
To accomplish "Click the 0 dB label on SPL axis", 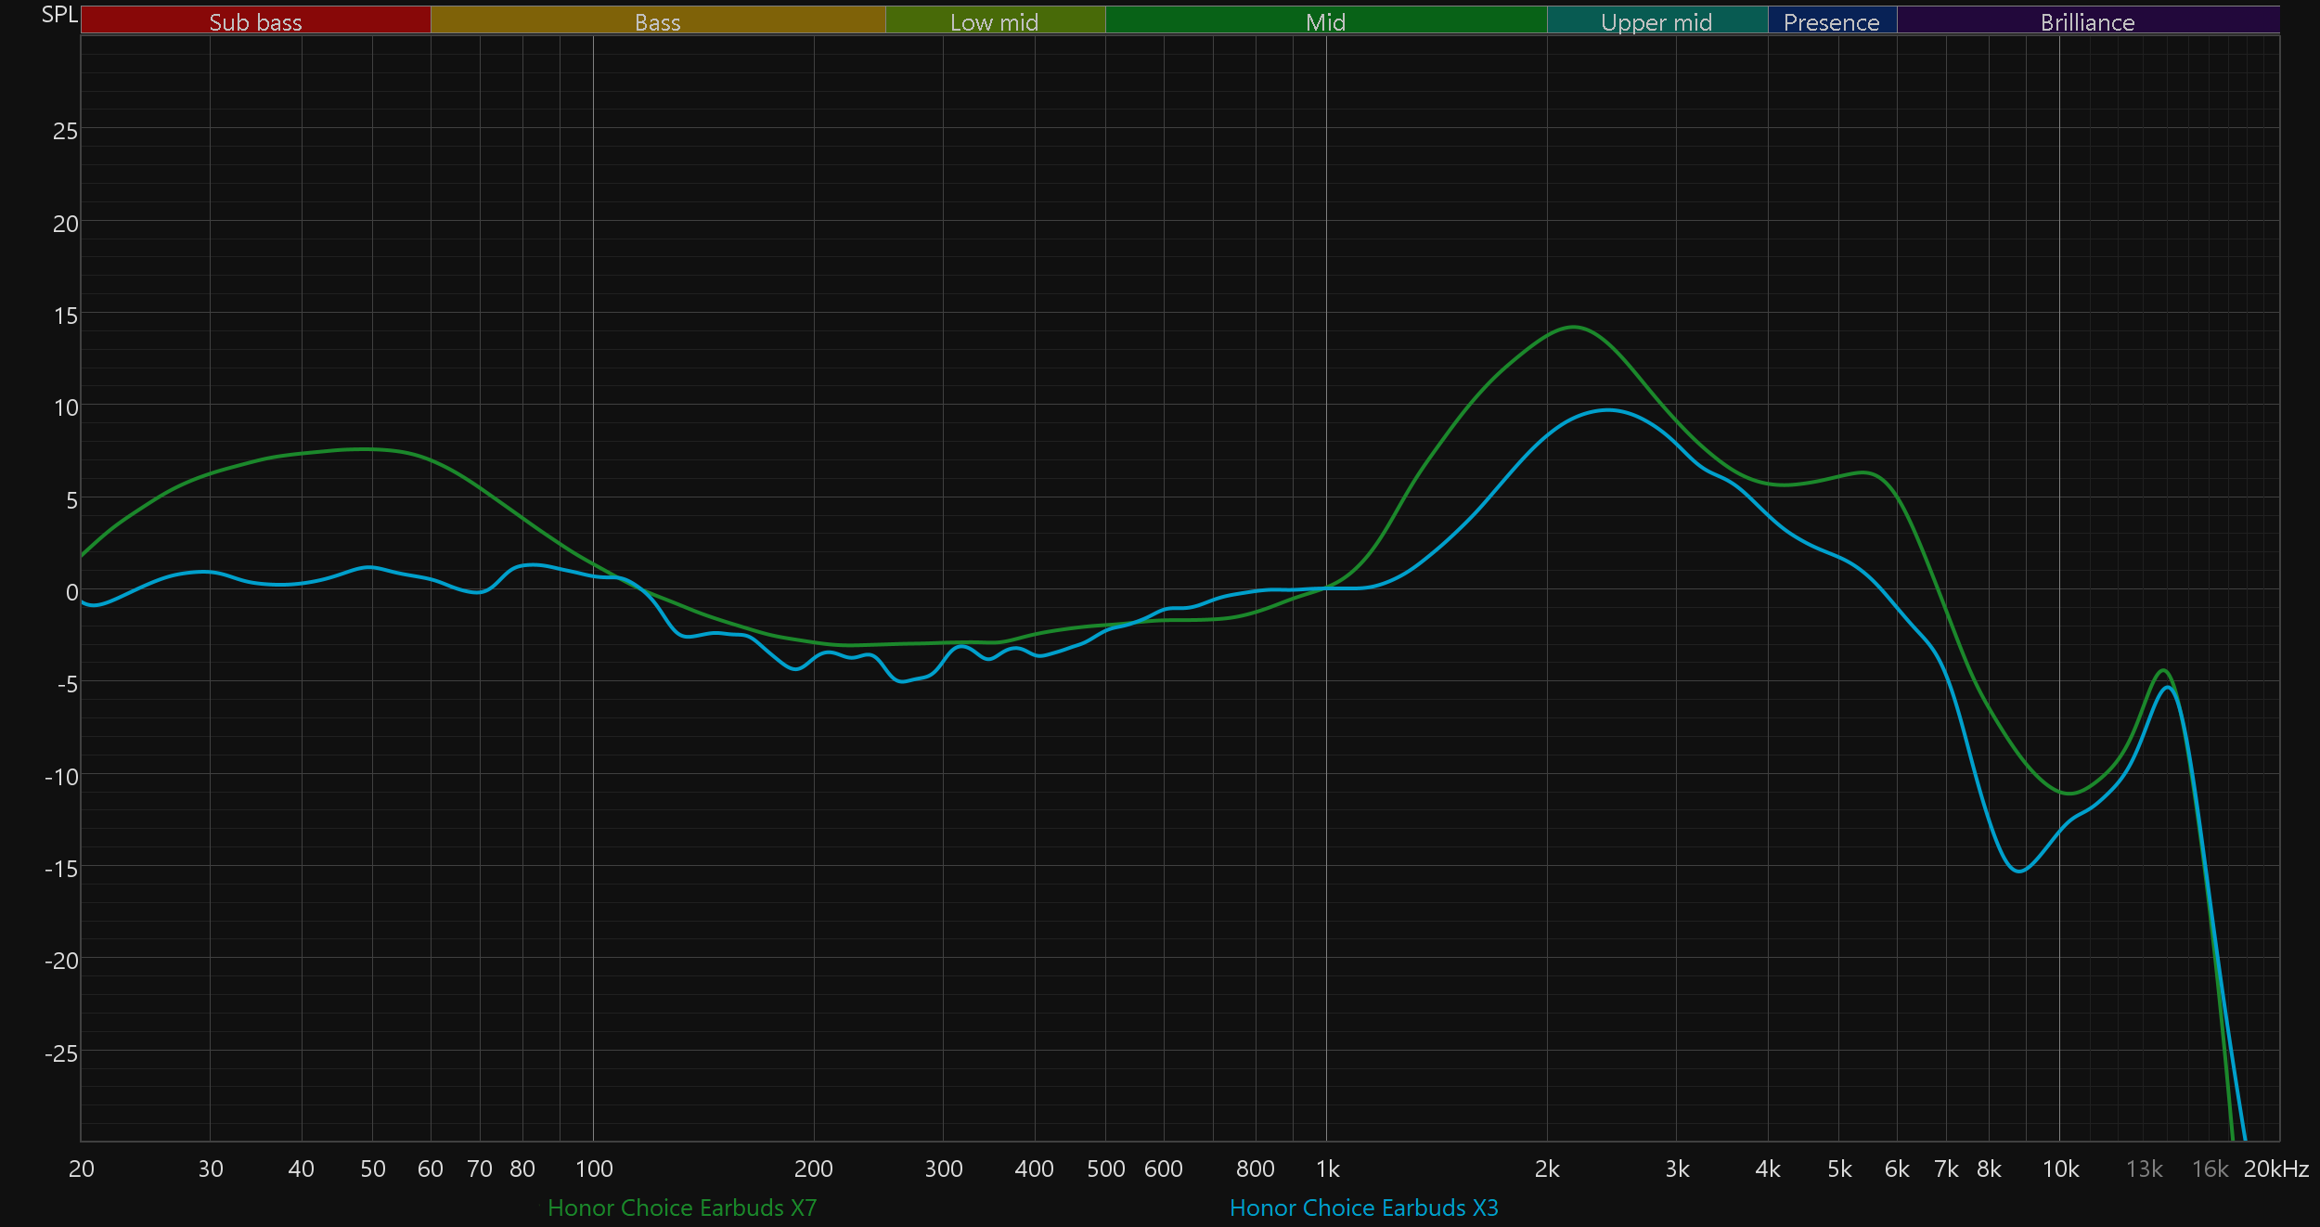I will click(71, 592).
